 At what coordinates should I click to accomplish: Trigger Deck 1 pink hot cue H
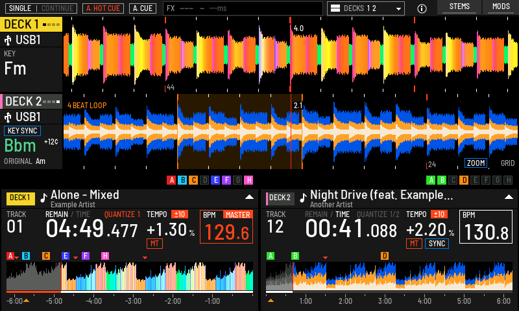coord(248,180)
